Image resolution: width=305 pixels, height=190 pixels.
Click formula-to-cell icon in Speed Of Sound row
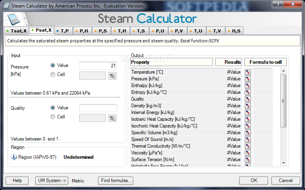coord(247,139)
